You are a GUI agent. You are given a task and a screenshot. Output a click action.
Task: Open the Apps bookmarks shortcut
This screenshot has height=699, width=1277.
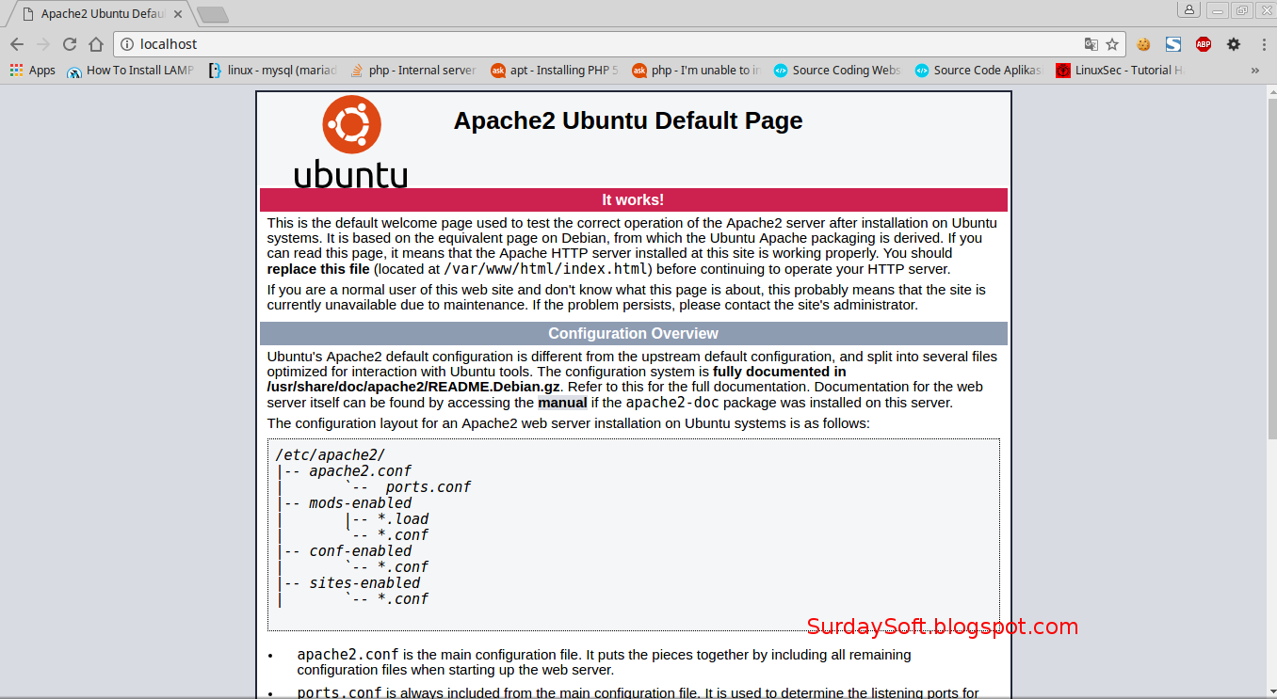pyautogui.click(x=33, y=71)
